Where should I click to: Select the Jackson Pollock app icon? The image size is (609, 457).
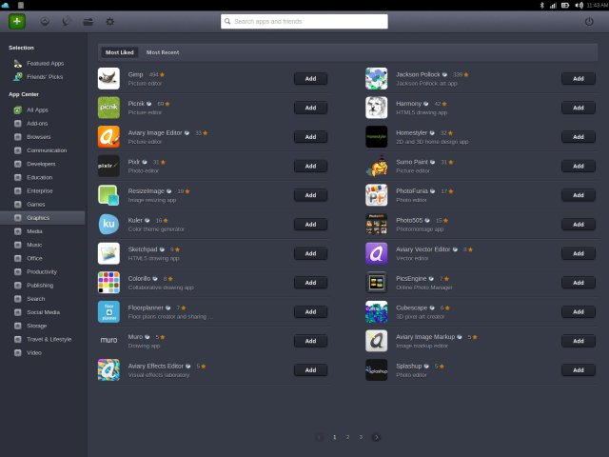click(377, 78)
